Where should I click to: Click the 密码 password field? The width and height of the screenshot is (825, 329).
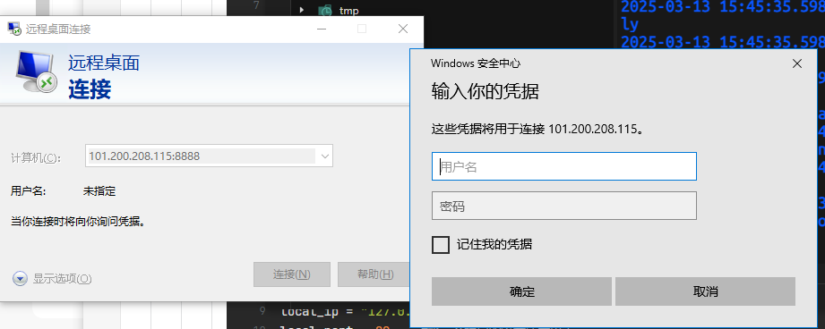coord(564,206)
